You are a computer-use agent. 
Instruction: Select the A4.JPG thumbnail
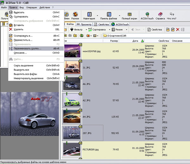pyautogui.click(x=72, y=117)
